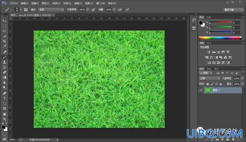This screenshot has height=142, width=246.
Task: Select the Horizontal Type tool
Action: 5,98
